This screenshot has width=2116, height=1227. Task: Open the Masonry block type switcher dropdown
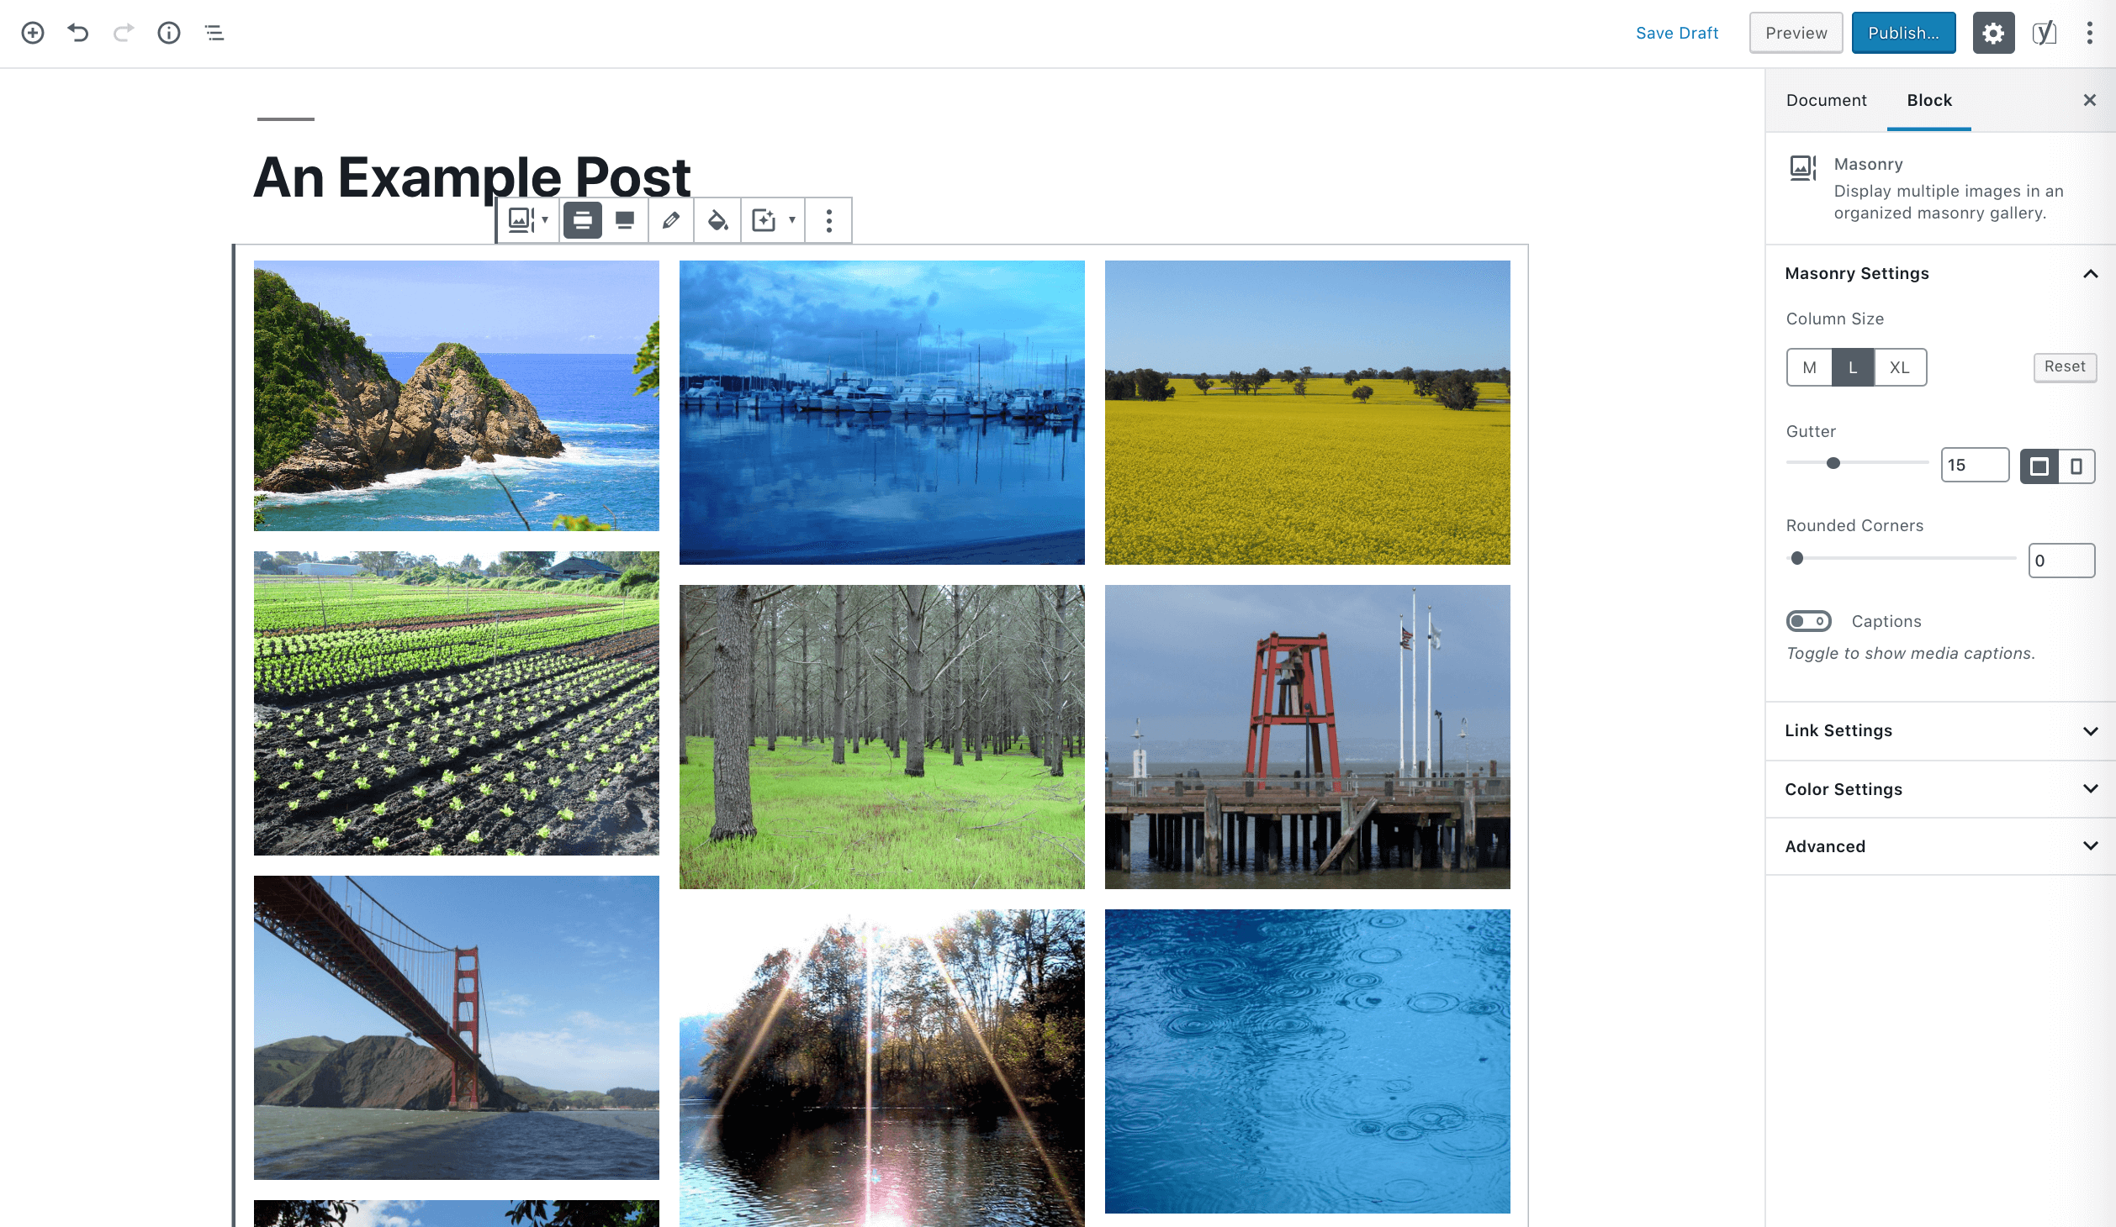tap(528, 220)
